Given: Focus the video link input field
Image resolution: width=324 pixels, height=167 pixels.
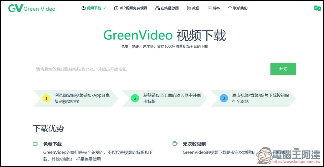Looking at the screenshot, I should (x=152, y=69).
